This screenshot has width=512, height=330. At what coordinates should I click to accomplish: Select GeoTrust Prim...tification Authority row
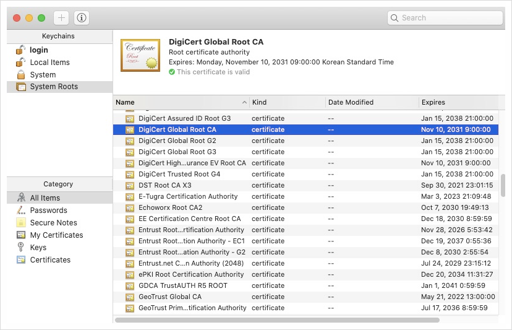(x=305, y=308)
